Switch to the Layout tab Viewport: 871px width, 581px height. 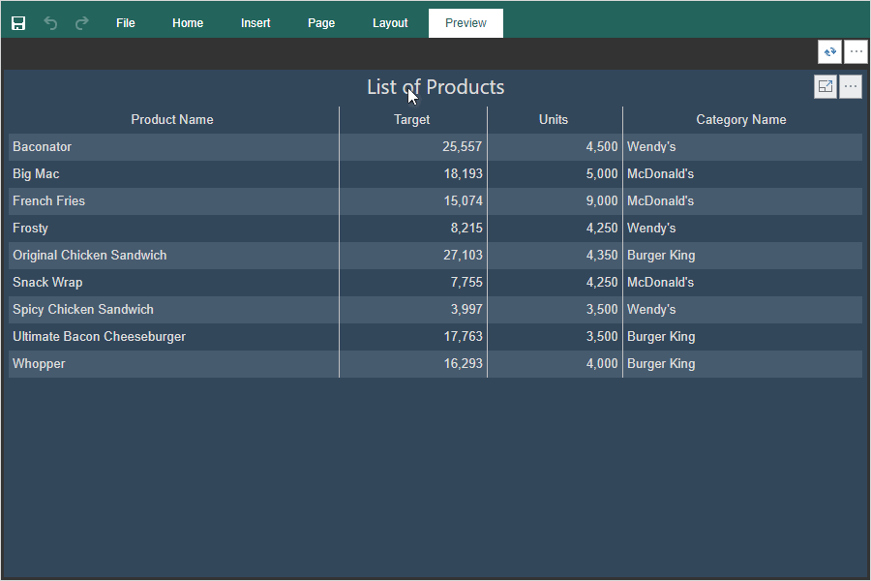390,23
